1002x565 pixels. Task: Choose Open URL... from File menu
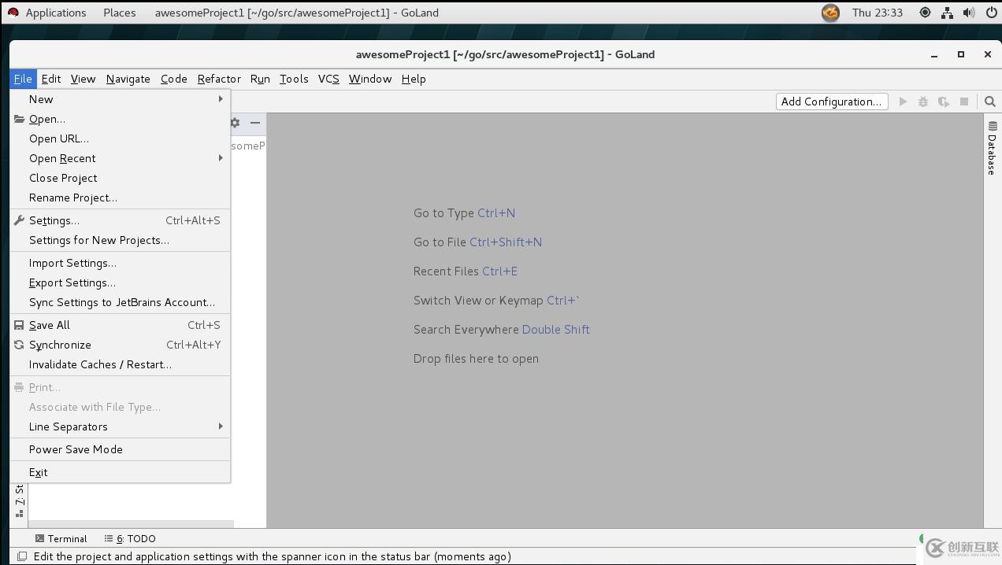coord(121,138)
